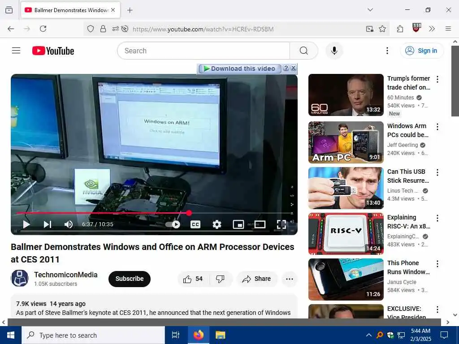Show more Firefox toolbar tools
The width and height of the screenshot is (459, 344).
pyautogui.click(x=432, y=29)
